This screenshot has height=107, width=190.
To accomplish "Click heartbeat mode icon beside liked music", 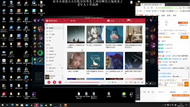I will click(x=62, y=68).
